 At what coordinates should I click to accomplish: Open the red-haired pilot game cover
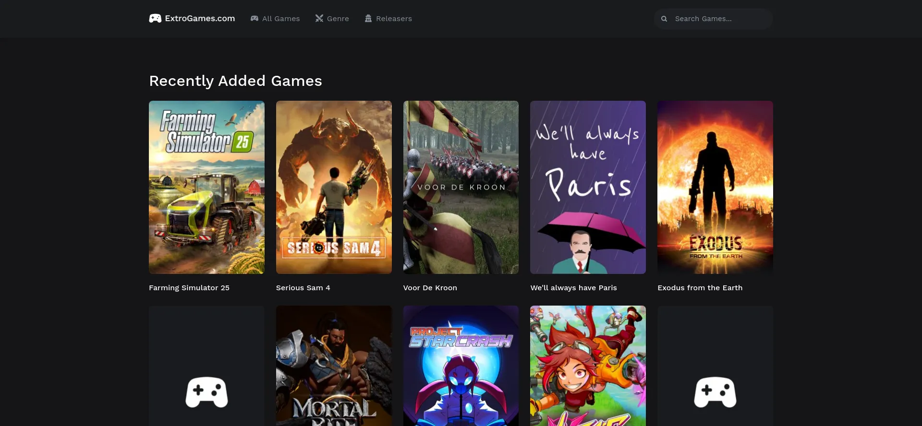click(588, 366)
